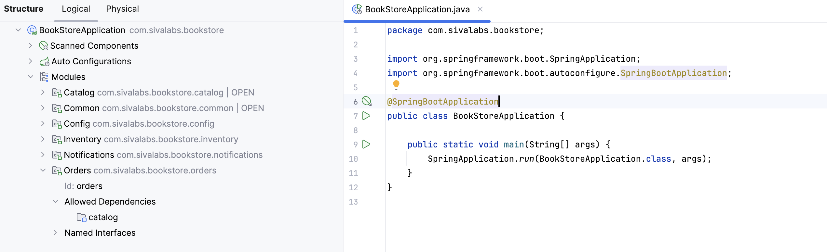
Task: Expand the Named Interfaces node
Action: pos(55,233)
